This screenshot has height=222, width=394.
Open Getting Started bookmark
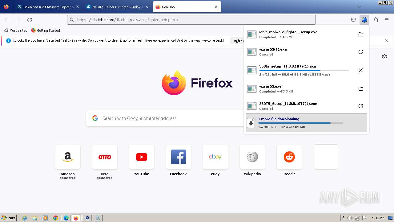click(46, 31)
